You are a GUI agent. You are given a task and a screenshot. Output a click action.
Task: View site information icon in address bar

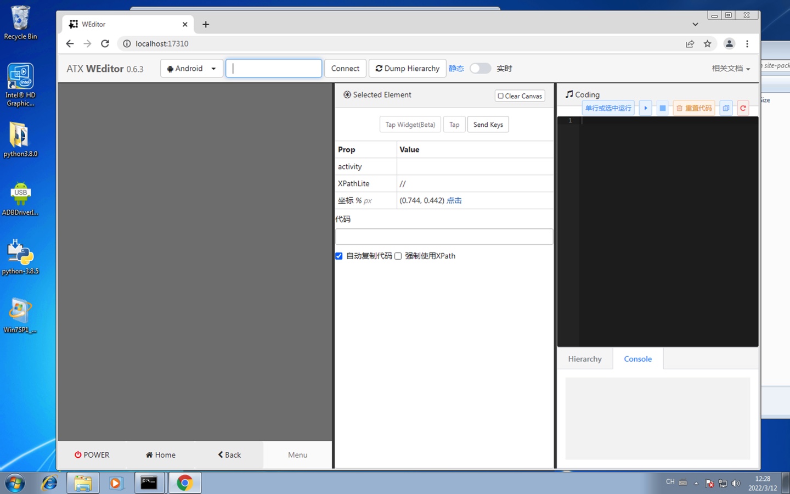[127, 43]
